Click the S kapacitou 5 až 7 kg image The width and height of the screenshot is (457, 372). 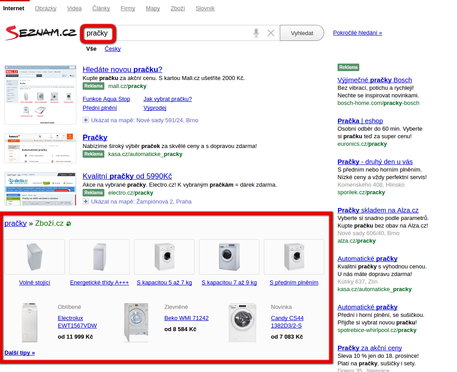point(164,257)
